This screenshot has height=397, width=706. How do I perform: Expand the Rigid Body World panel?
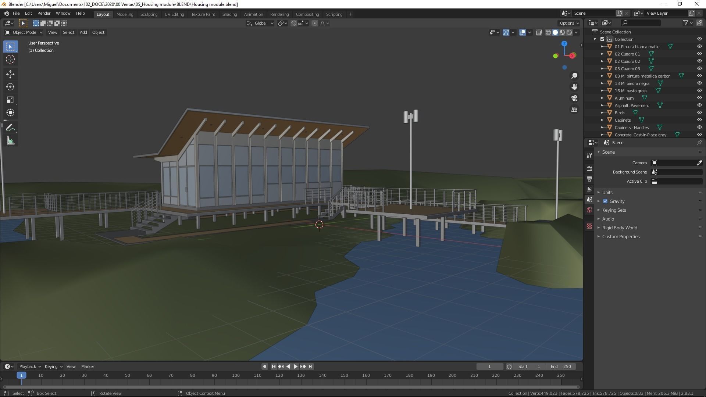pos(619,228)
